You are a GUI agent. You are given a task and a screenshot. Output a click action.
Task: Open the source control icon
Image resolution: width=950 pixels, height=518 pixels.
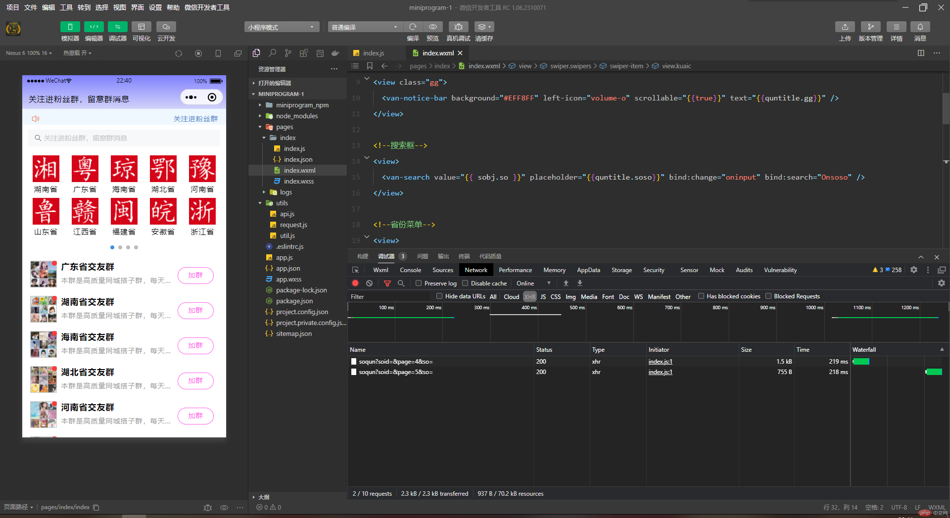tap(288, 53)
